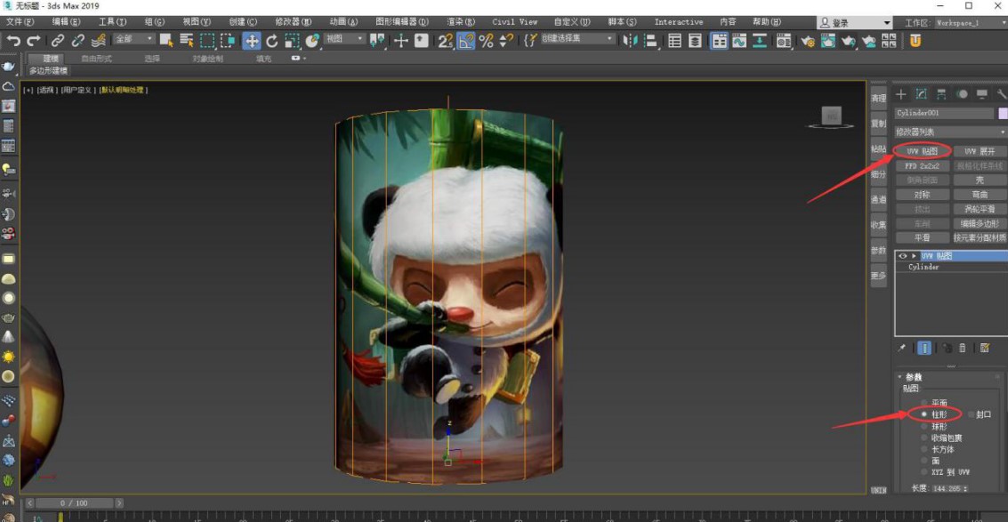The width and height of the screenshot is (1008, 522).
Task: Select the 球形 mapping radio button
Action: 923,426
